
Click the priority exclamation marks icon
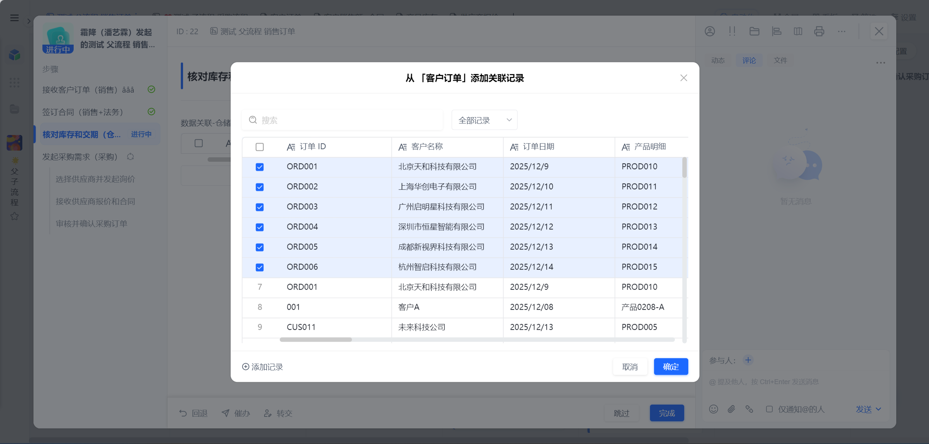pyautogui.click(x=732, y=31)
